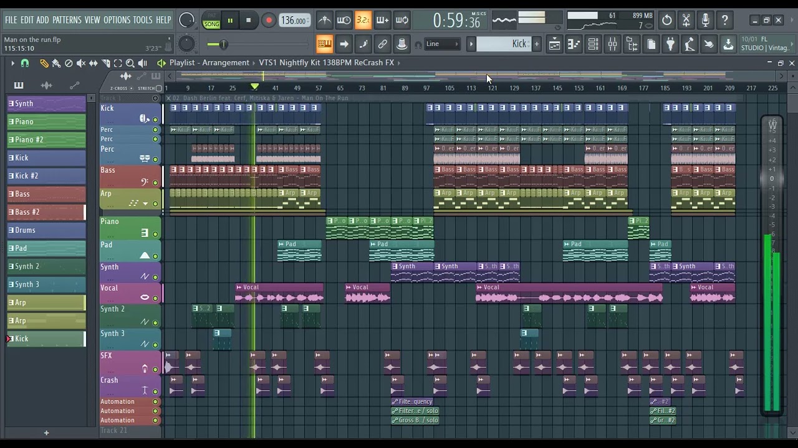Choose the Select marquee tool
Image resolution: width=798 pixels, height=448 pixels.
tap(118, 63)
